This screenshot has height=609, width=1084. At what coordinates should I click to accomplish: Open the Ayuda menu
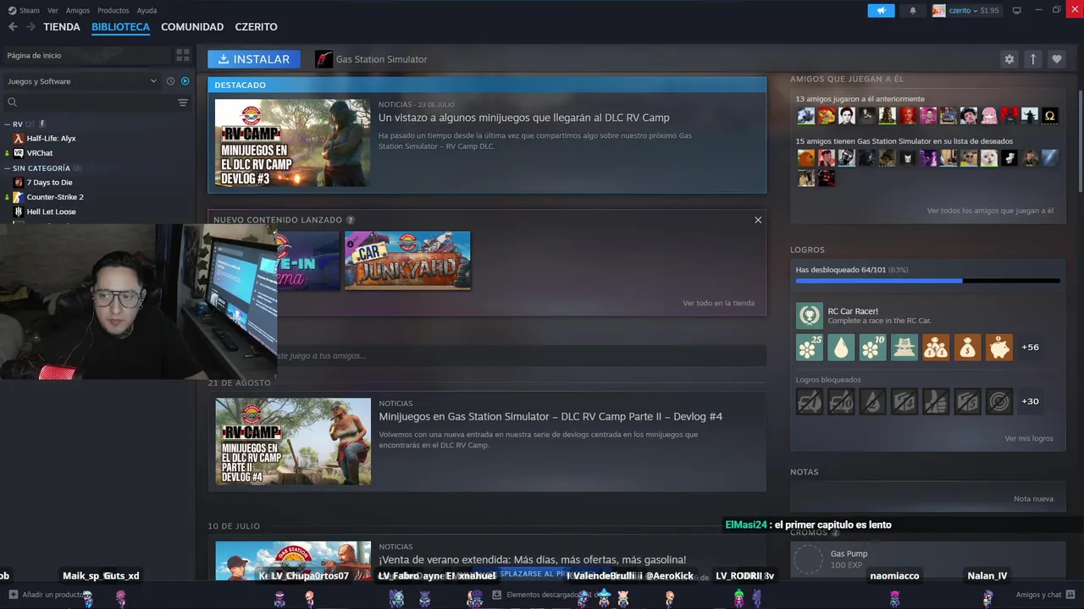click(147, 10)
